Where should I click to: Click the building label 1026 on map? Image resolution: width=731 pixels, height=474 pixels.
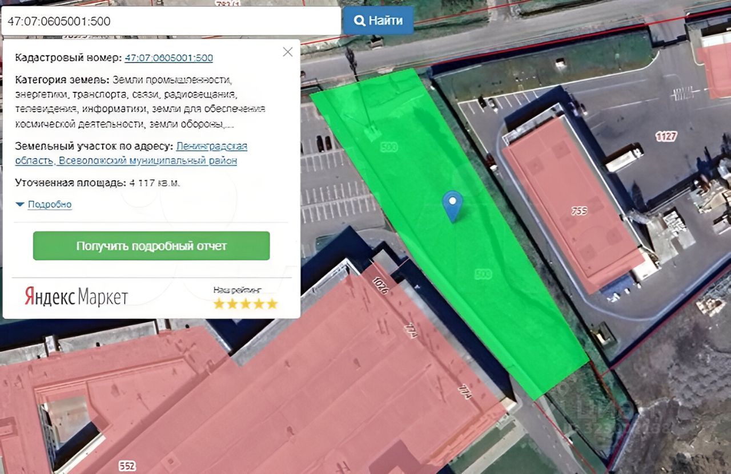tap(380, 285)
